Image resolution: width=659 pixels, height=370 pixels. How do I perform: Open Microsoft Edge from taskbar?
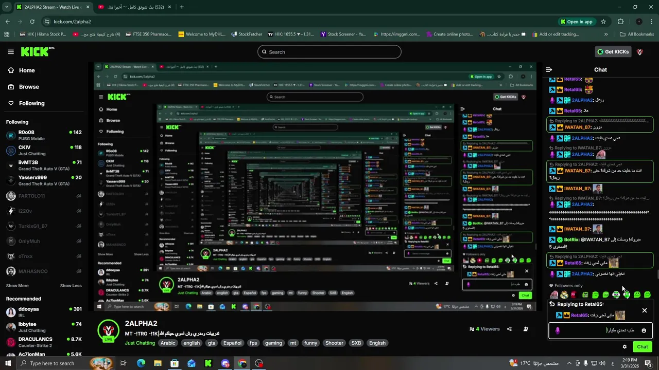pos(141,363)
